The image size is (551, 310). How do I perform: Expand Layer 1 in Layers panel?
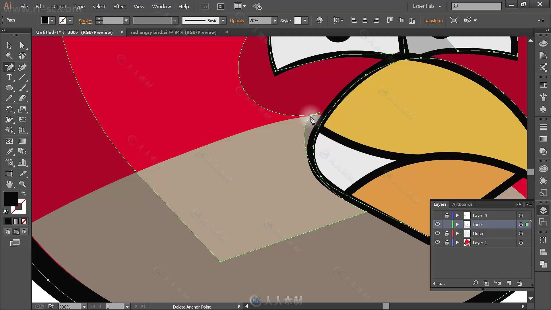[x=458, y=242]
